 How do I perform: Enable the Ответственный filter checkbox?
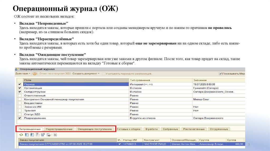pos(20,95)
